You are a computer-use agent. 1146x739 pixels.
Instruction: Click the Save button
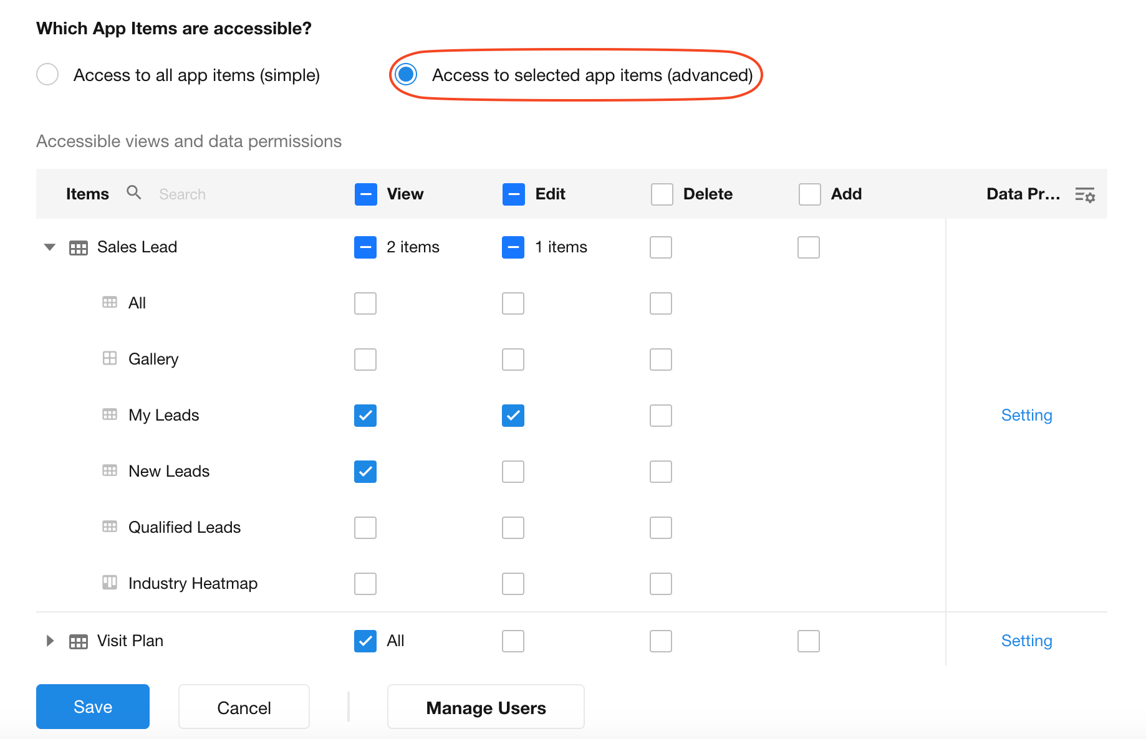[x=93, y=707]
